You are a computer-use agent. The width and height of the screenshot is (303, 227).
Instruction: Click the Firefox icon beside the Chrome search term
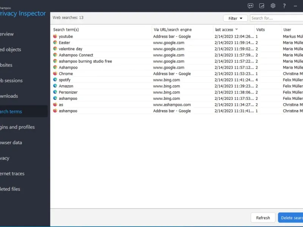pos(55,73)
